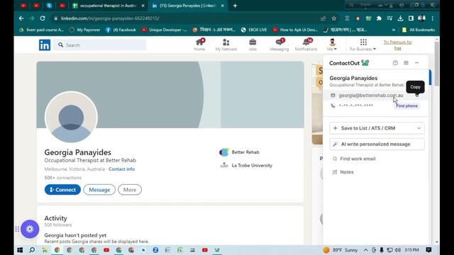Bookmark this page with star icon
The image size is (454, 255).
334,18
